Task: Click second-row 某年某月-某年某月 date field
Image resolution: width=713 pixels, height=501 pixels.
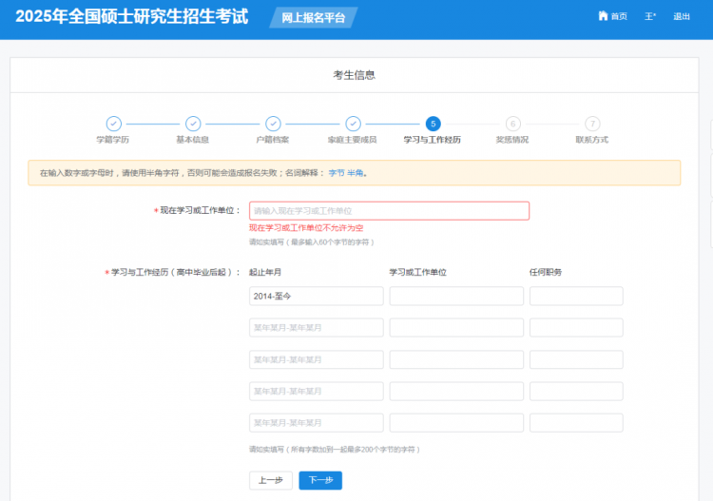Action: (x=316, y=328)
